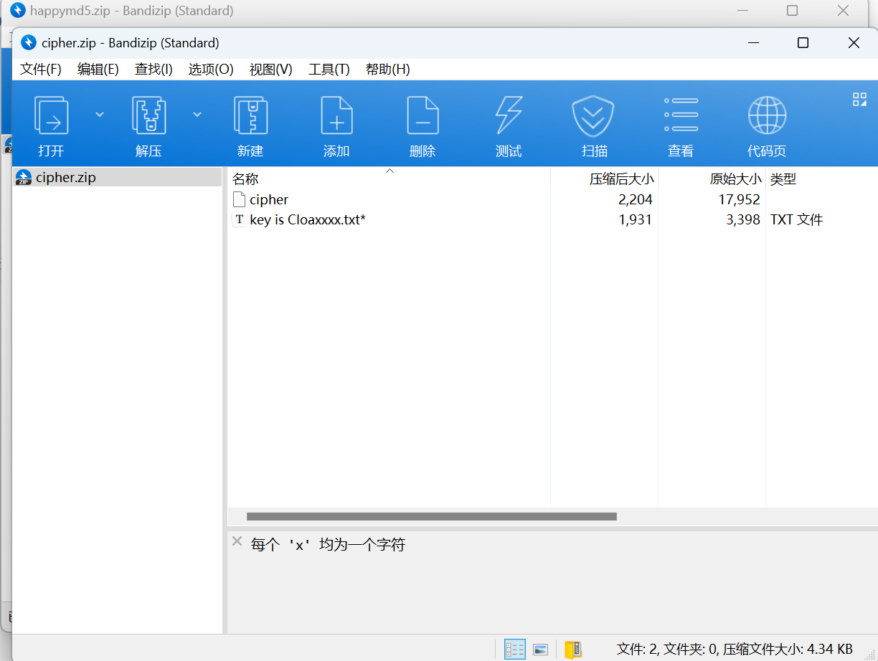Switch to details list view in status bar
The height and width of the screenshot is (661, 878).
coord(515,650)
